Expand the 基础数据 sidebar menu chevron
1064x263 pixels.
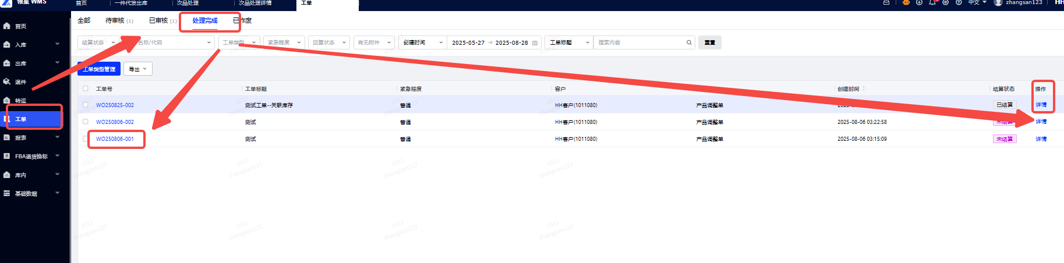tap(58, 193)
